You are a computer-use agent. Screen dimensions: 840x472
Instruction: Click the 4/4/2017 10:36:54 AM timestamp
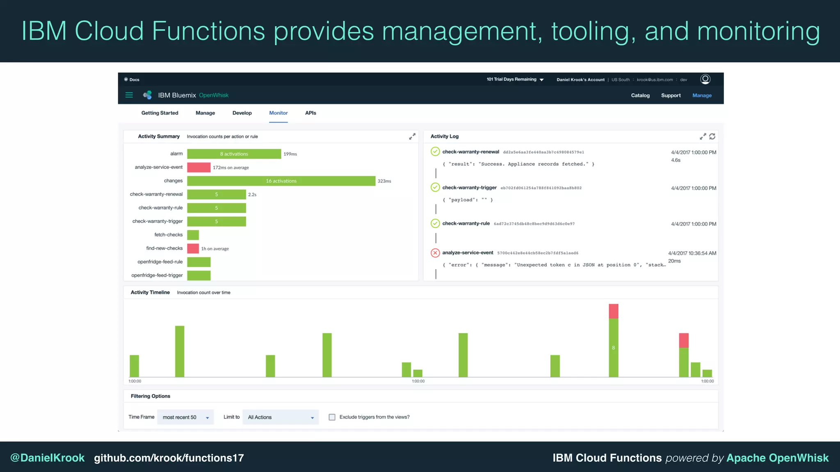pos(692,253)
